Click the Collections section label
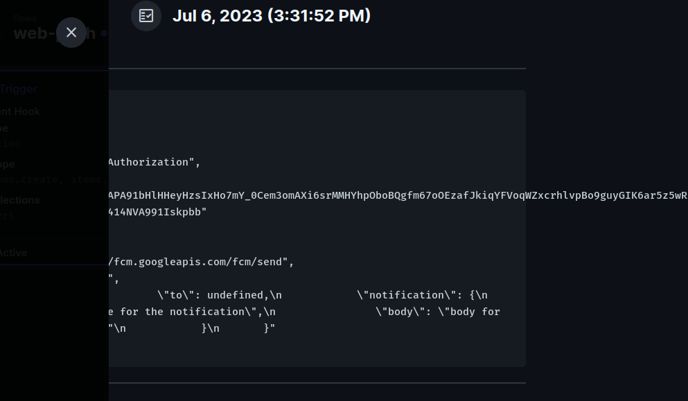Screen dimensions: 688x401 click(x=19, y=200)
